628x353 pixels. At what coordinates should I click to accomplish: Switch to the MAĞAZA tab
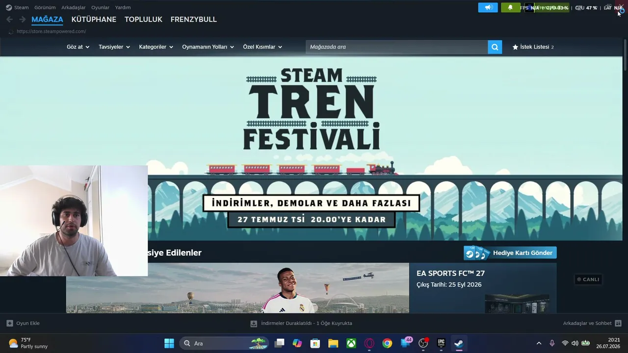47,20
